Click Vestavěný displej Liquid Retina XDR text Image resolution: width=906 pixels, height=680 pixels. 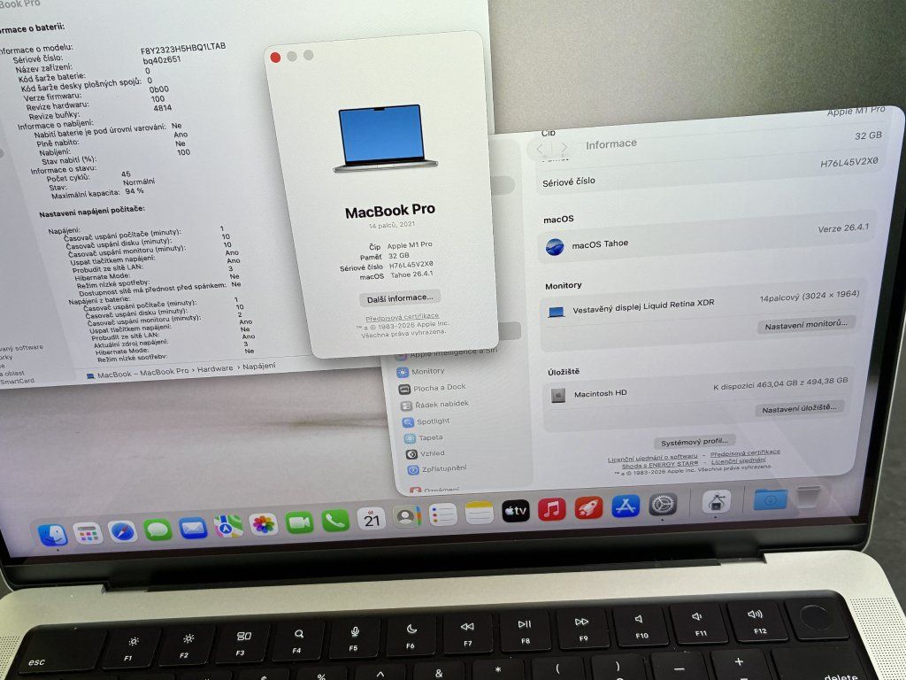pos(643,306)
